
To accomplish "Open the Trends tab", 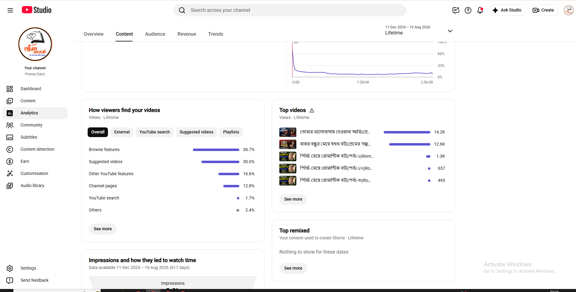I will click(x=216, y=34).
